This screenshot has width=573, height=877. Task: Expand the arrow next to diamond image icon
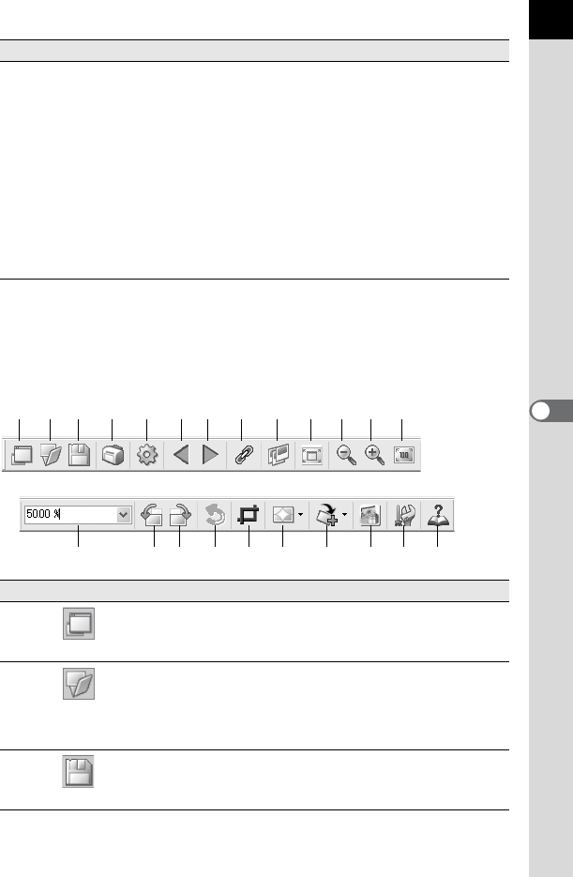[x=300, y=515]
